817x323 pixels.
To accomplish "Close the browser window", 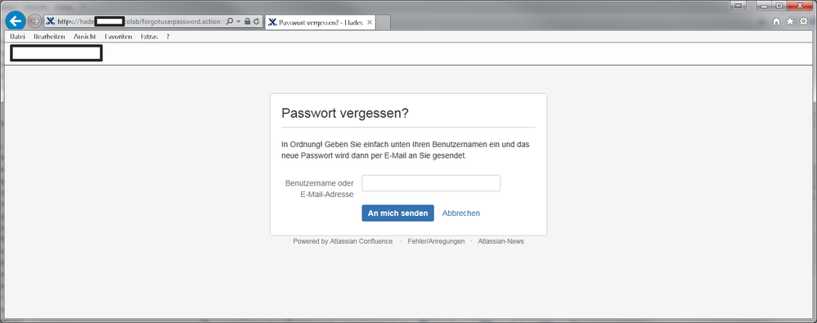I will [801, 6].
